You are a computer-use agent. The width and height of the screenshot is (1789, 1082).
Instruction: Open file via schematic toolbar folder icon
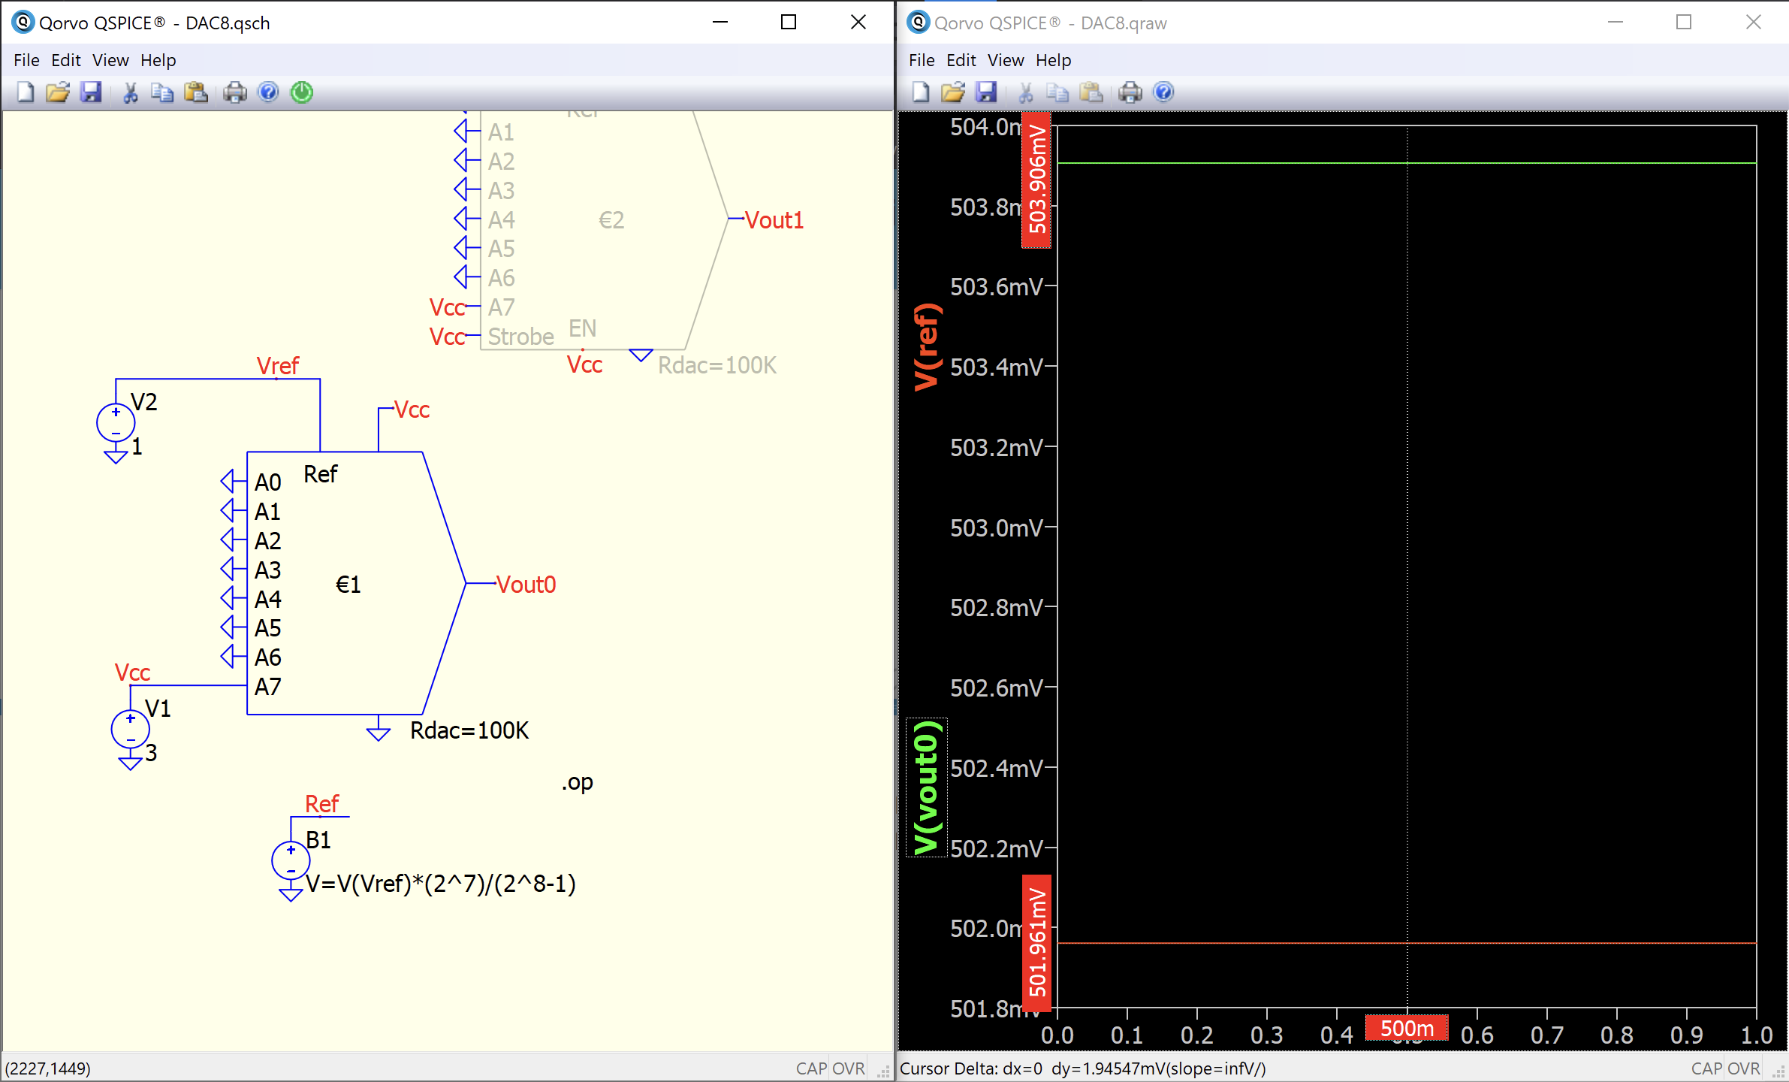click(x=58, y=92)
